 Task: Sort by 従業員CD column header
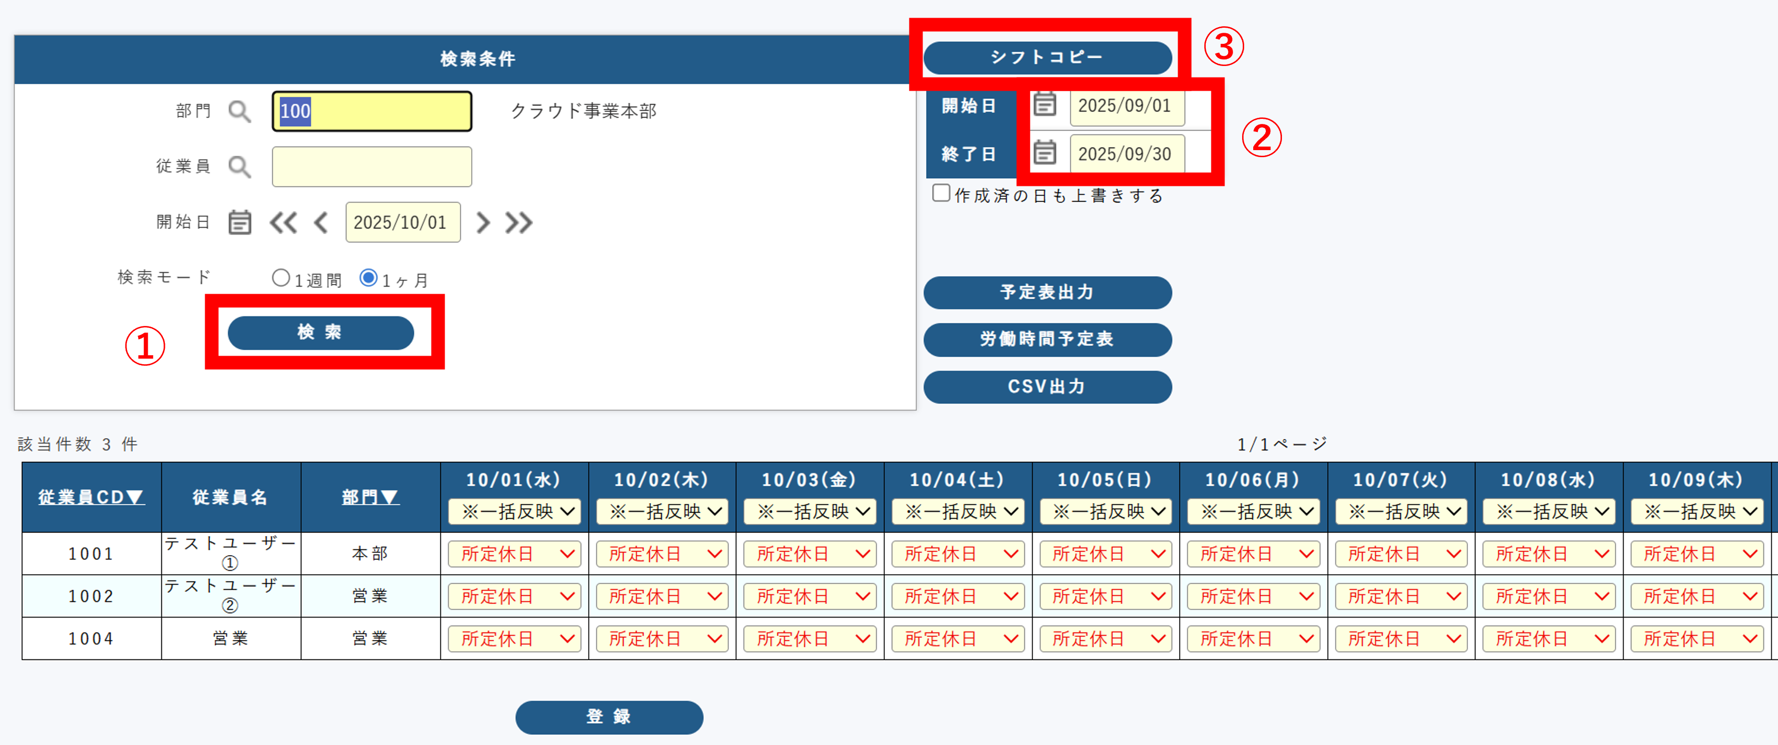click(x=91, y=497)
